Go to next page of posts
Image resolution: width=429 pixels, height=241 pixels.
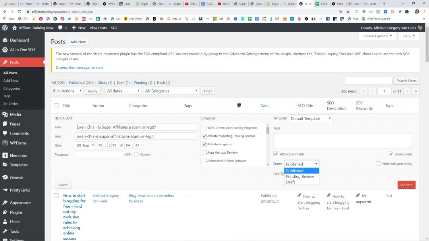pos(407,91)
